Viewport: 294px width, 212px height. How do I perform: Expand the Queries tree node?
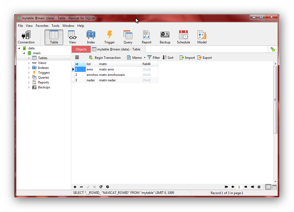[29, 78]
